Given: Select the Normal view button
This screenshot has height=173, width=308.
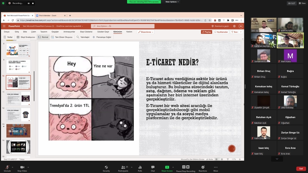Looking at the screenshot, I should [x=43, y=37].
